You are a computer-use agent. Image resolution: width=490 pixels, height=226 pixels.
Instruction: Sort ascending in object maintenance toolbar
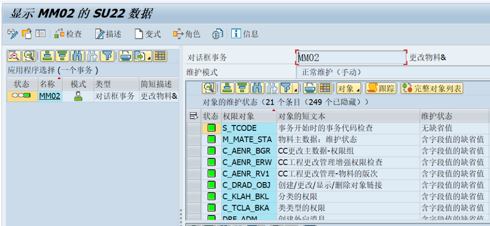point(227,88)
